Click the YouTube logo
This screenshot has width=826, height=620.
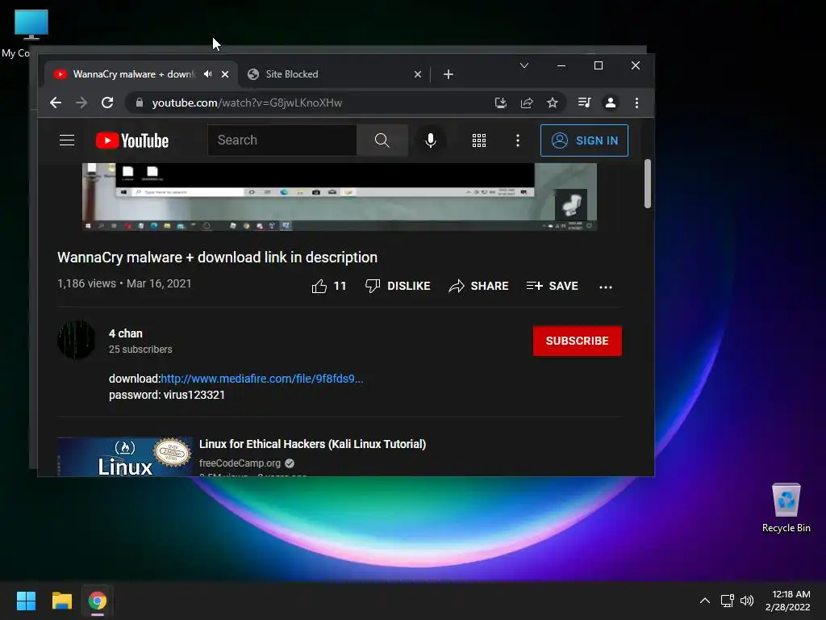pos(132,140)
